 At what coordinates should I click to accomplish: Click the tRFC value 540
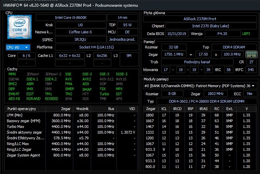[251, 70]
